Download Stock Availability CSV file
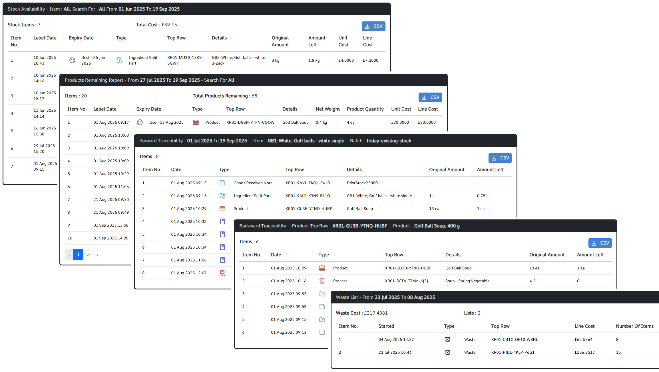The width and height of the screenshot is (659, 372). click(x=373, y=26)
